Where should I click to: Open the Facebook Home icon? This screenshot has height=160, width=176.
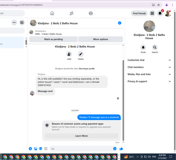click(52, 13)
